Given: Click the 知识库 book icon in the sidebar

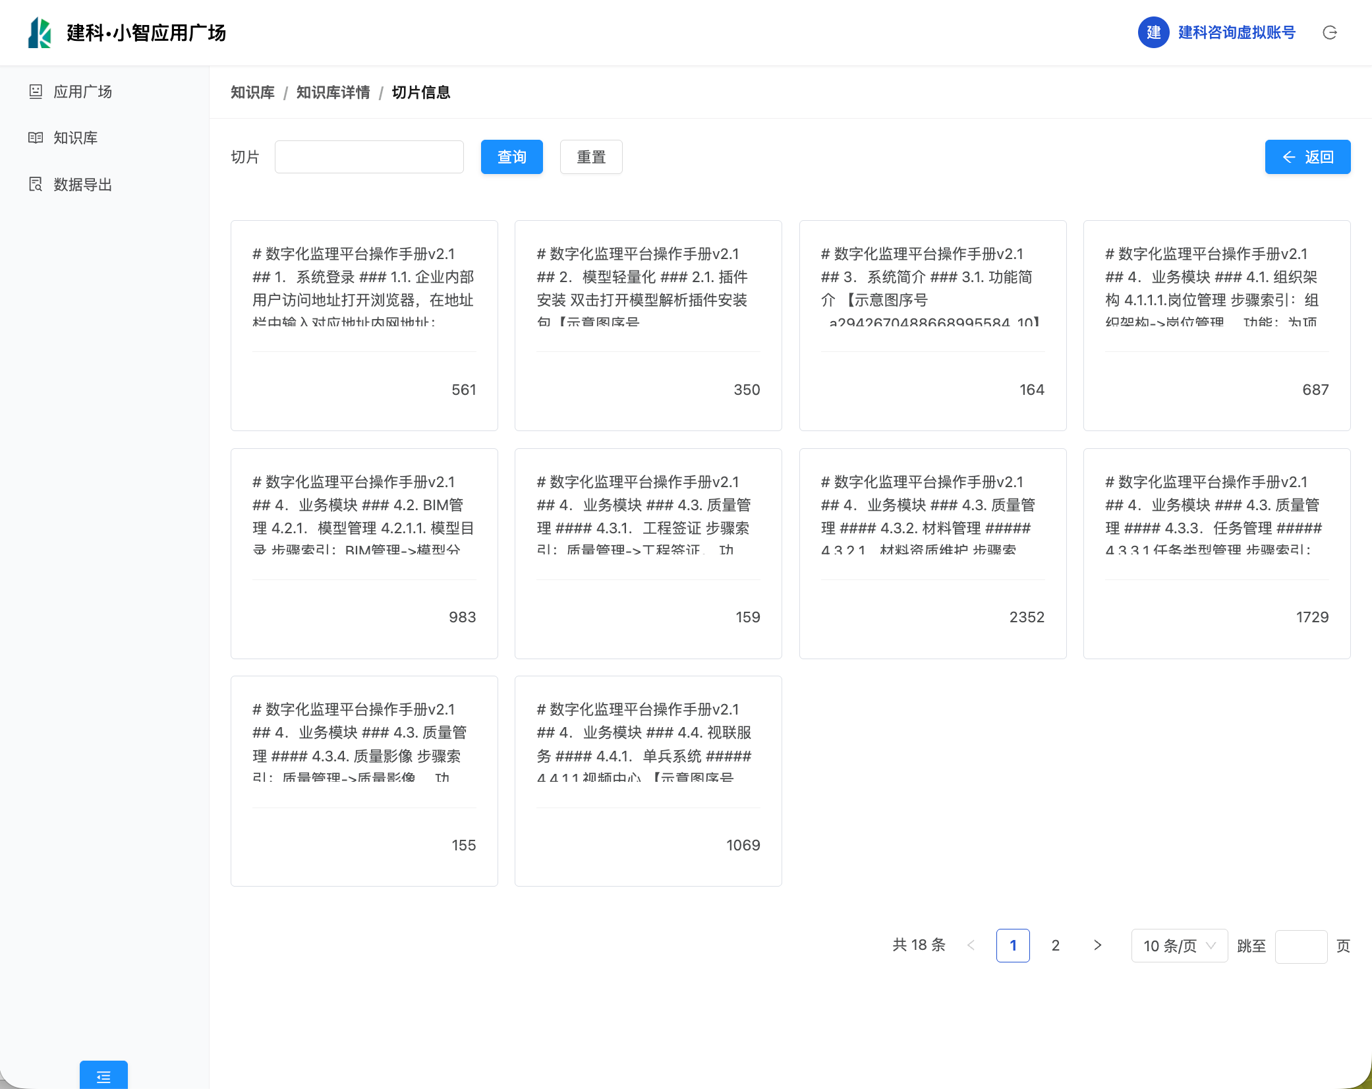Looking at the screenshot, I should 36,138.
